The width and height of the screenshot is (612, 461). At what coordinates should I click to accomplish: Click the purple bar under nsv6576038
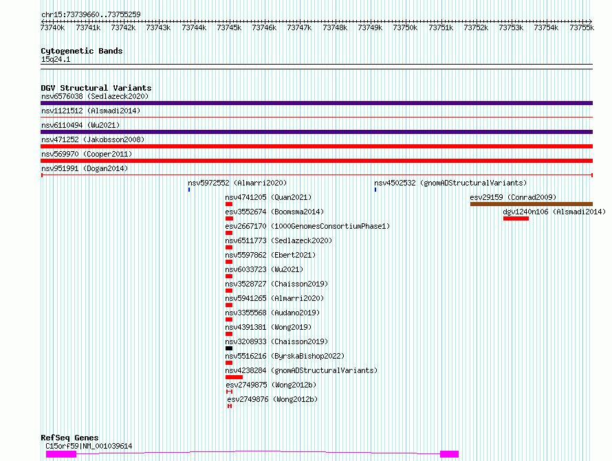point(316,103)
